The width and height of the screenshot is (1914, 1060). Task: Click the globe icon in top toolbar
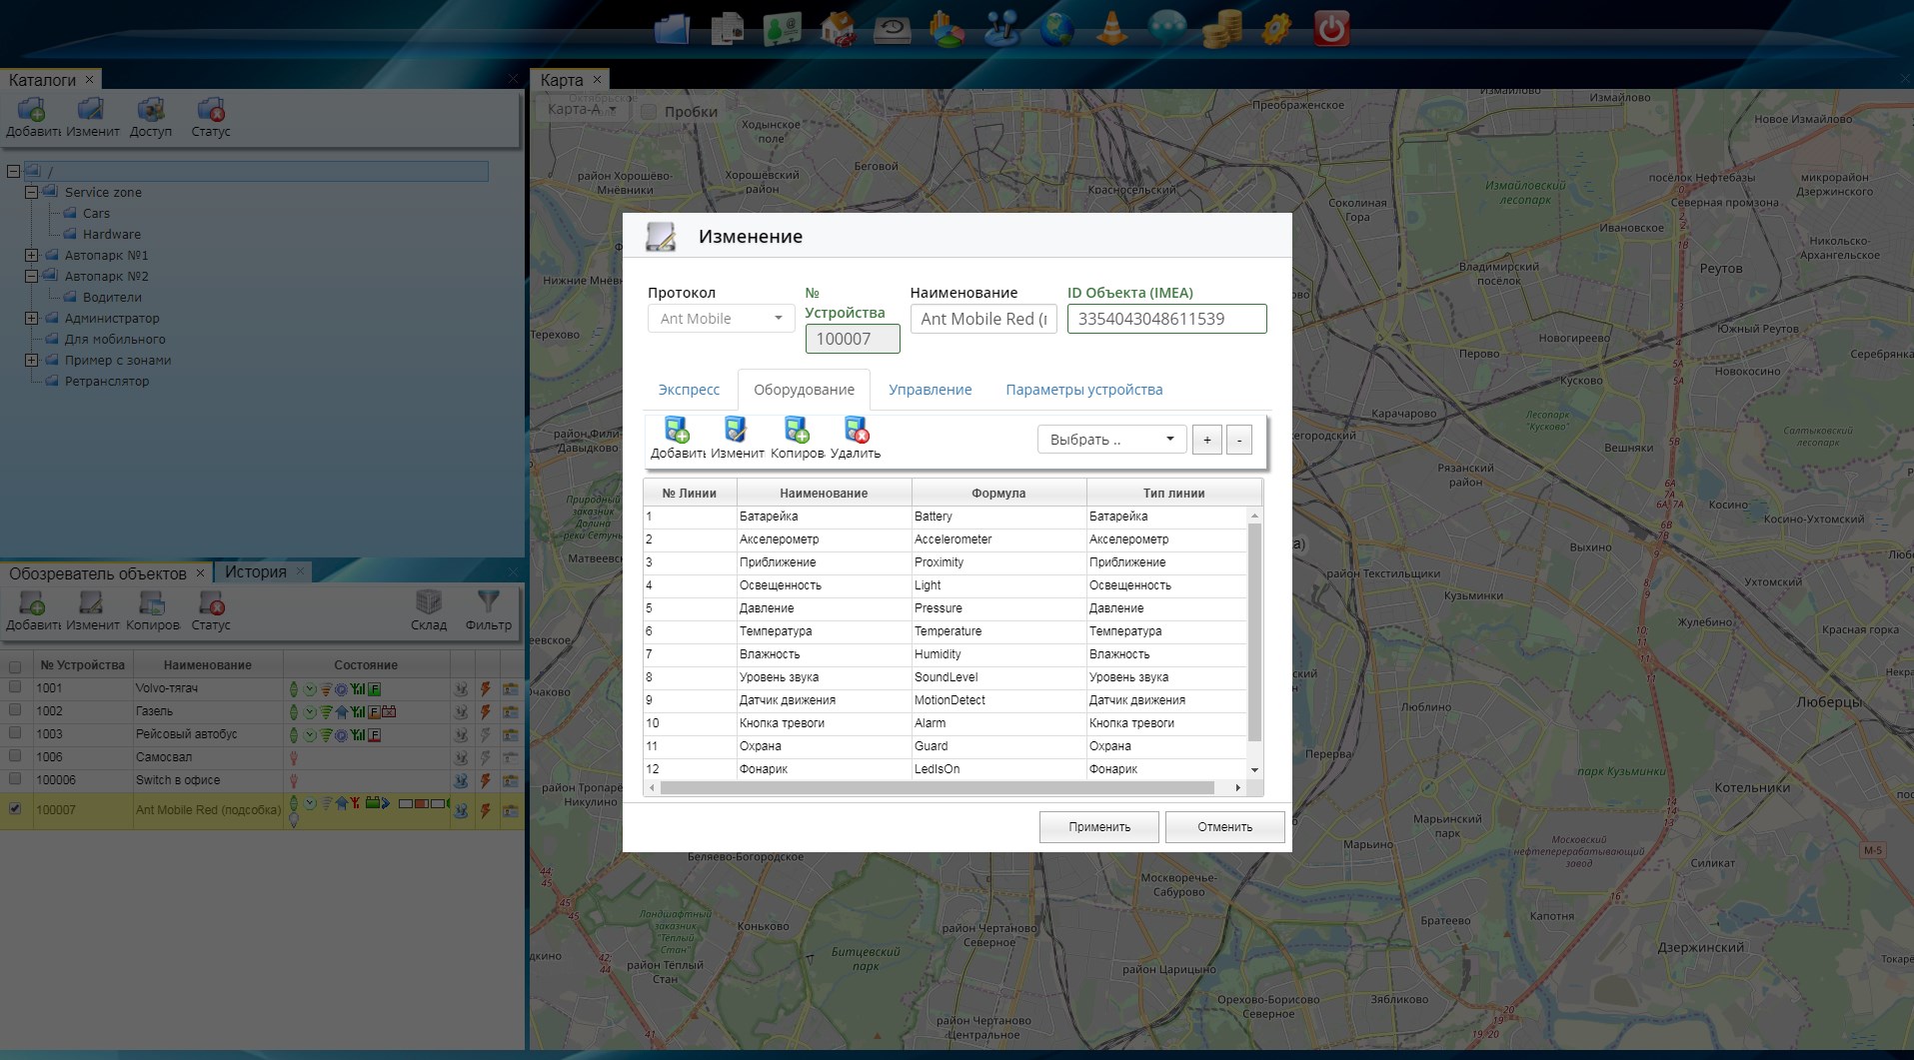coord(1056,29)
